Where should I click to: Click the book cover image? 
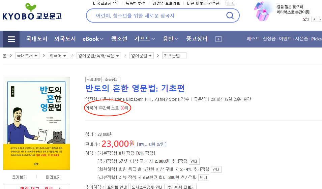click(36, 123)
